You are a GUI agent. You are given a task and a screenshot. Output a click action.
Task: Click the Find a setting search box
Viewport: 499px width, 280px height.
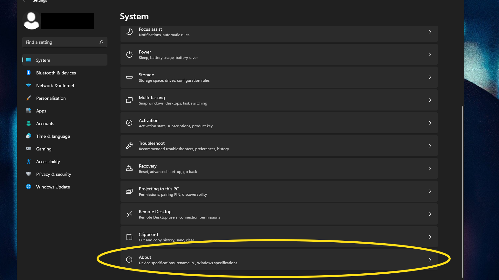tap(62, 42)
